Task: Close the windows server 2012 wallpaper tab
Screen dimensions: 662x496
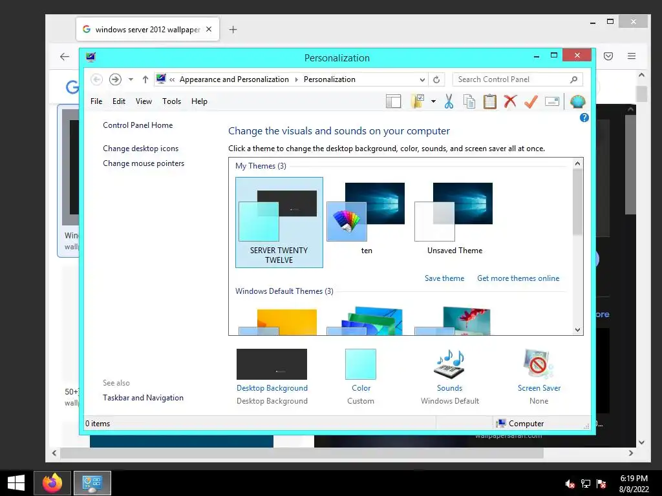Action: click(x=209, y=29)
